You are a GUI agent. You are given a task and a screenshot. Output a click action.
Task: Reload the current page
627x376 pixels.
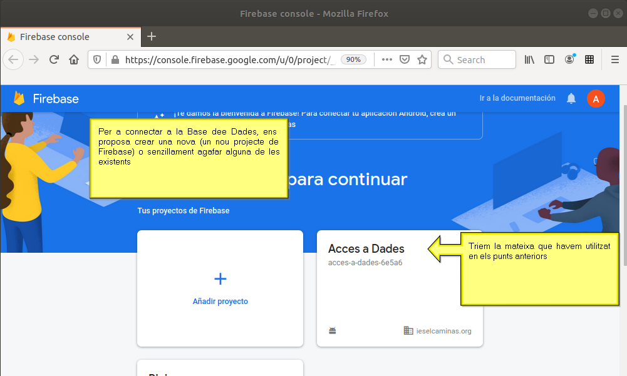point(54,60)
